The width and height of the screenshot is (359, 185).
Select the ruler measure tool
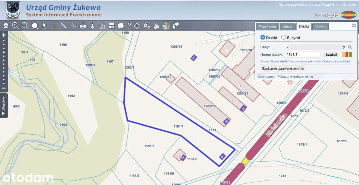pos(63,26)
